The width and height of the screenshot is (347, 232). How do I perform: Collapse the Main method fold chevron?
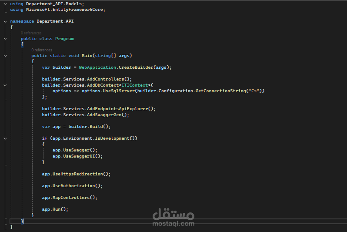5,56
